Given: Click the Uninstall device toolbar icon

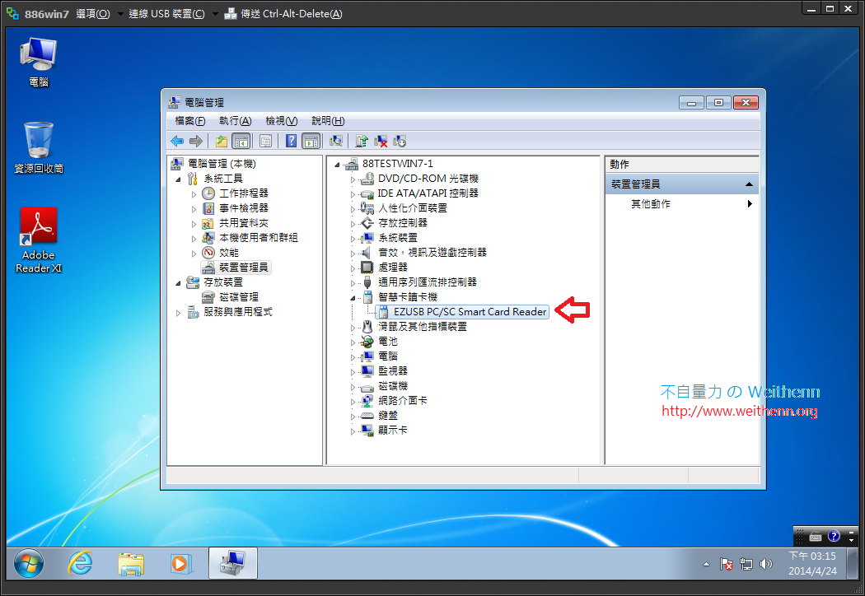Looking at the screenshot, I should coord(381,141).
